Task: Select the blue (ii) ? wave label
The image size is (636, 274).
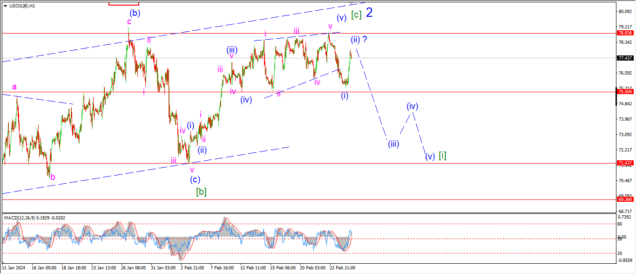Action: click(359, 40)
